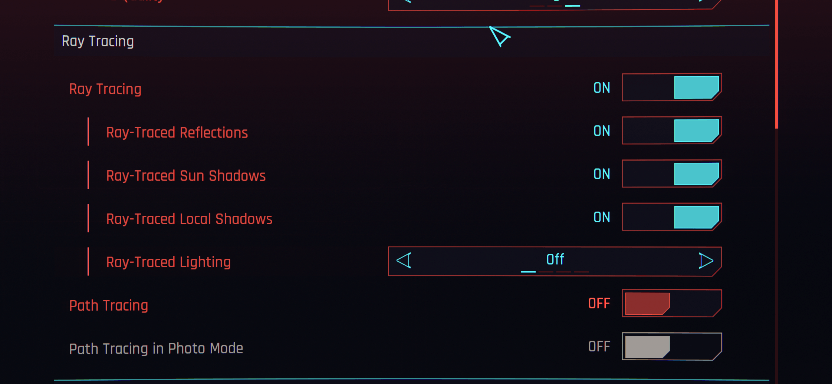Viewport: 832px width, 384px height.
Task: Switch off Ray-Traced Local Shadows toggle
Action: tap(671, 217)
